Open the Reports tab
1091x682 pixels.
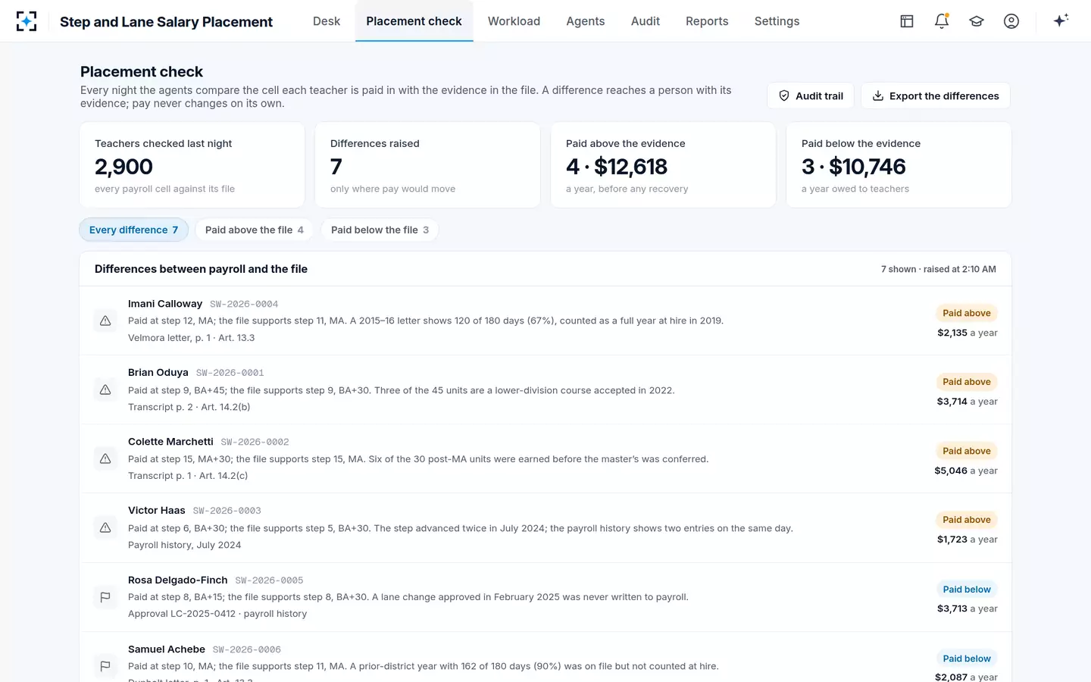point(707,21)
